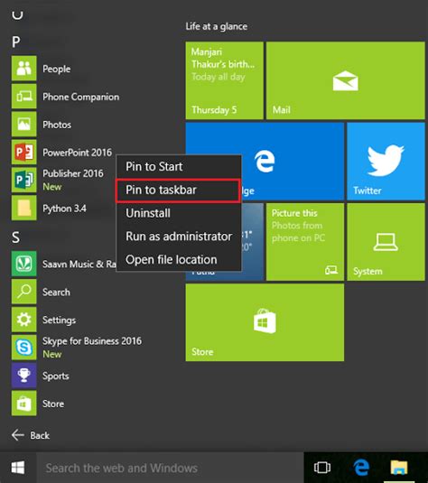
Task: Click the Life at a glance heading
Action: click(217, 26)
